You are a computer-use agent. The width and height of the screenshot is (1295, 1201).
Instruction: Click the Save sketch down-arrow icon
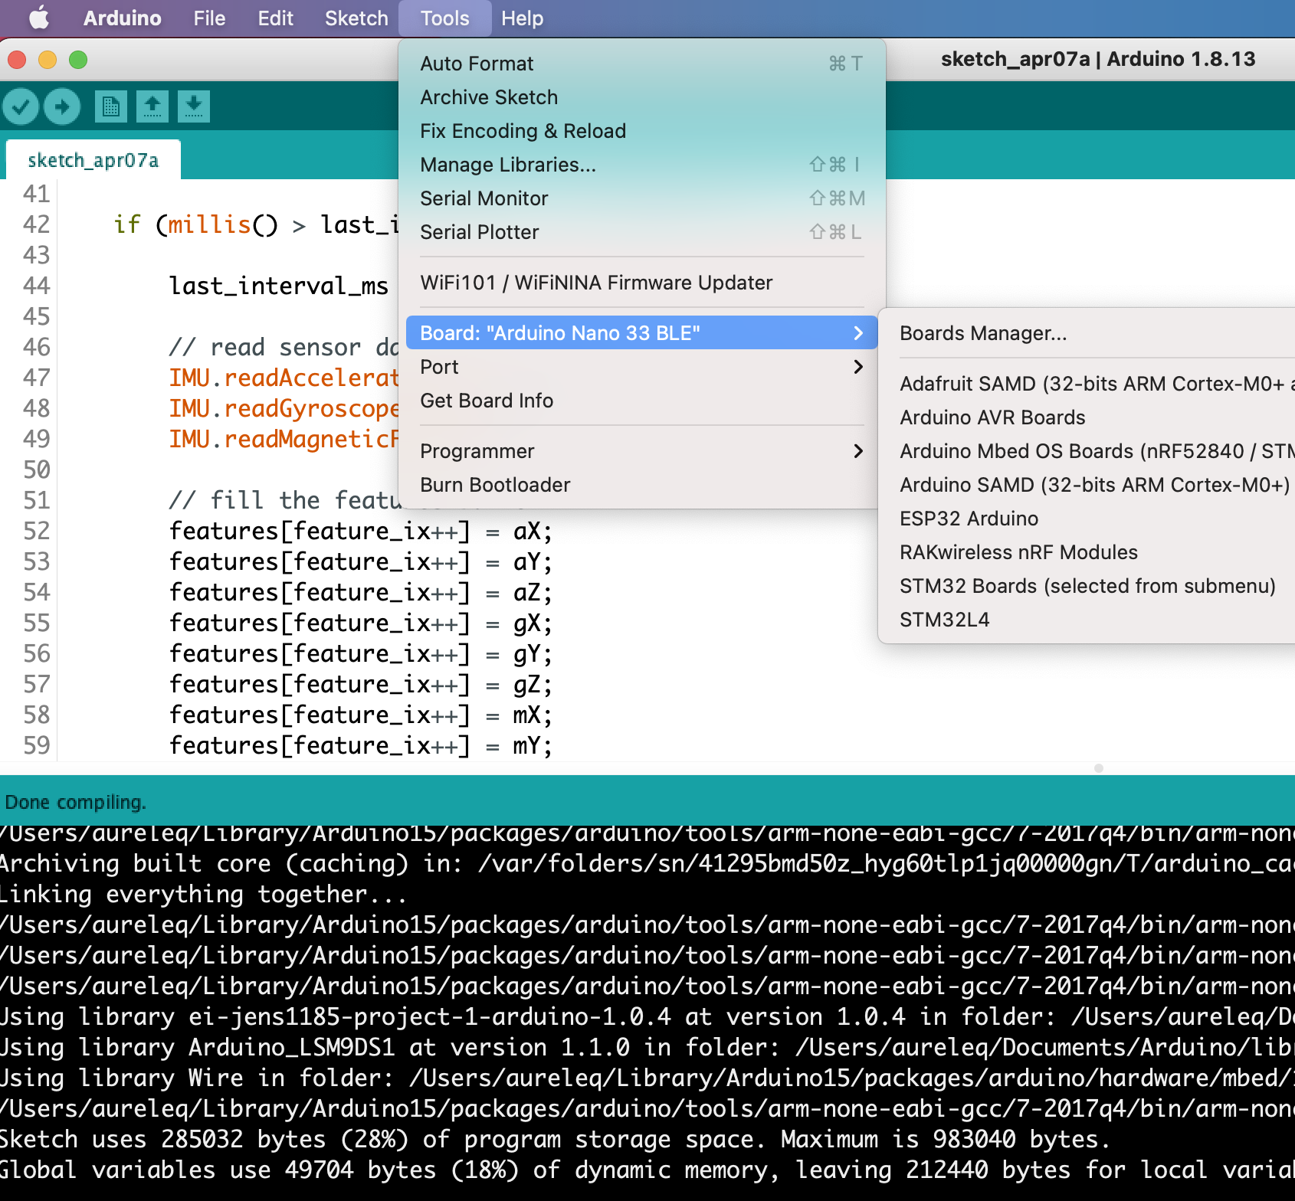[x=194, y=106]
